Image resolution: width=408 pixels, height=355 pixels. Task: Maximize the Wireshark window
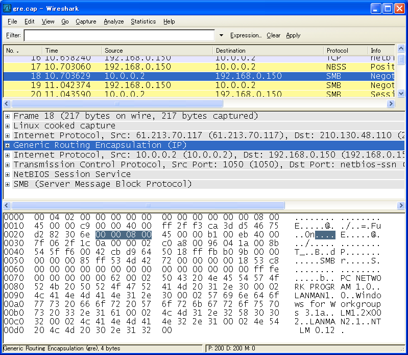point(388,9)
